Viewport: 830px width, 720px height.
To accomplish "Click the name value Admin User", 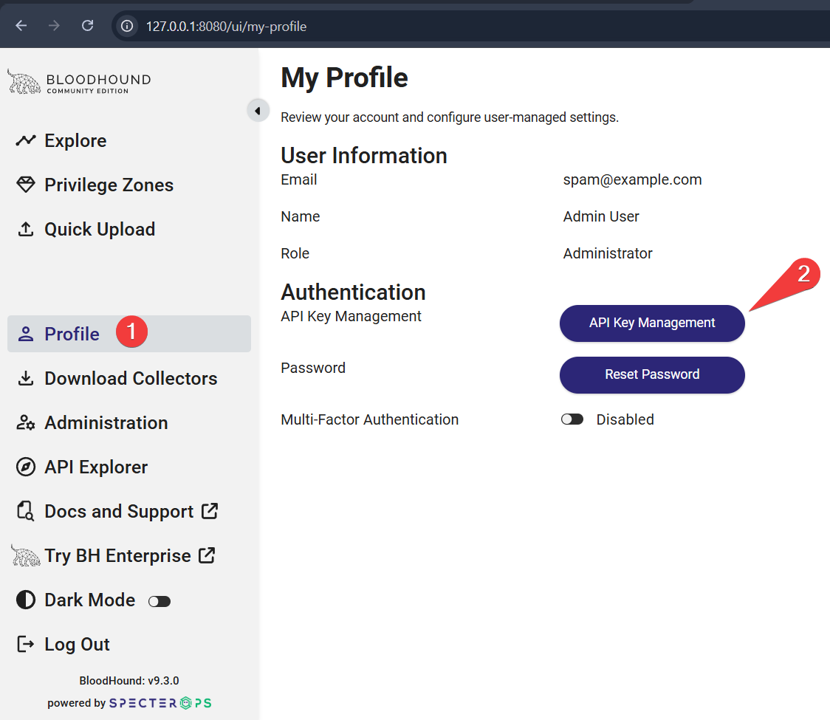I will click(601, 216).
